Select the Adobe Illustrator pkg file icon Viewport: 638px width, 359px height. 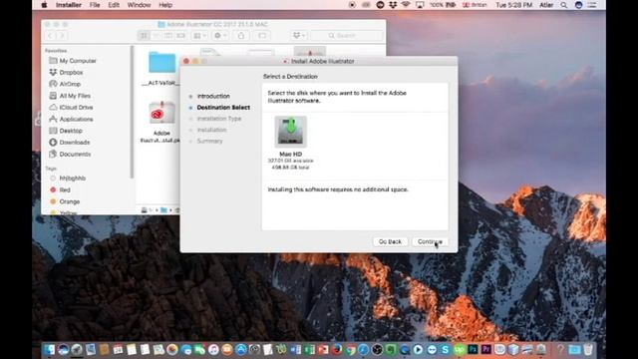click(x=161, y=113)
